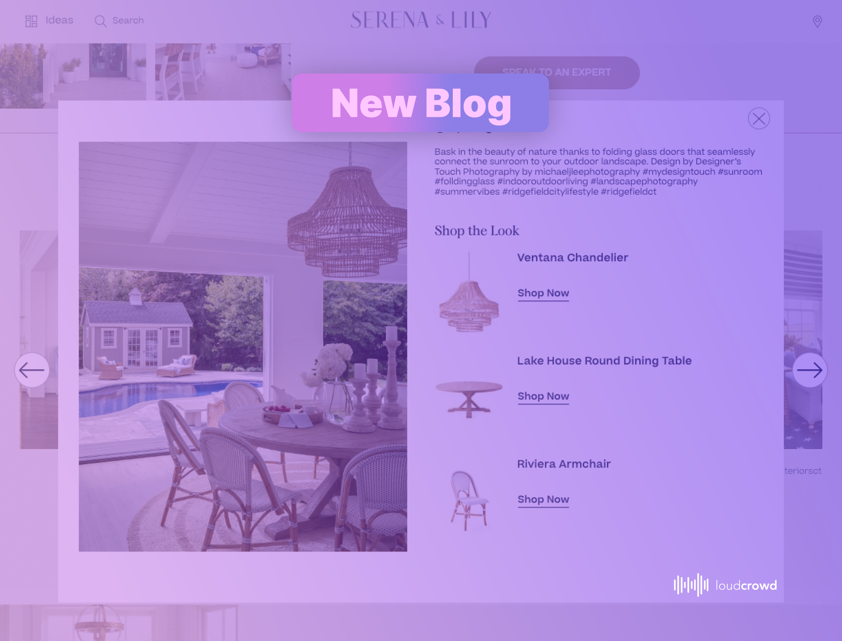Toggle the modal close button X
The image size is (842, 641).
pos(759,118)
